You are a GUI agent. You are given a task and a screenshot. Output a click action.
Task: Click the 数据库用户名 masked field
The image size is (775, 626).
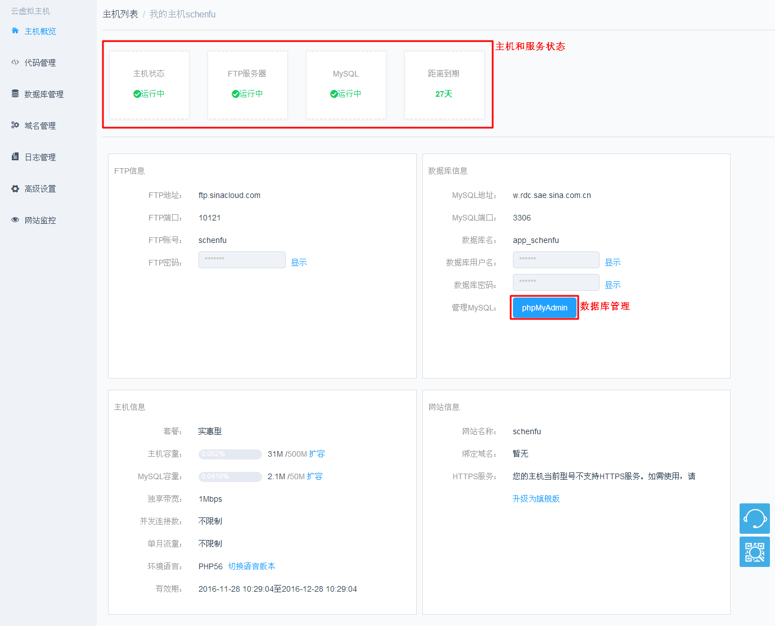pos(556,260)
